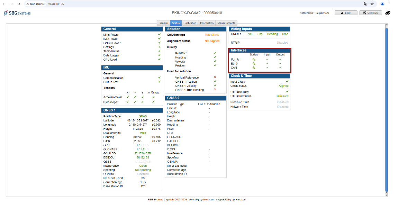398x209 pixels.
Task: Open the documentation book icon
Action: coord(388,13)
